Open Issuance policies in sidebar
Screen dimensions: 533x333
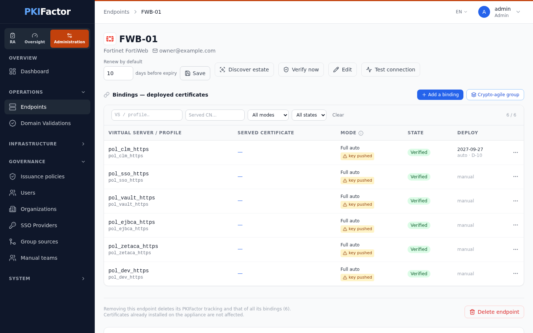click(x=47, y=176)
